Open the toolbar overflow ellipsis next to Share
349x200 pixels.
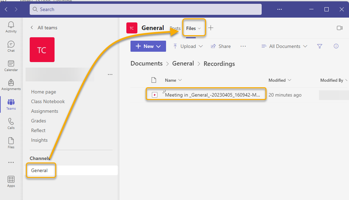pos(243,46)
